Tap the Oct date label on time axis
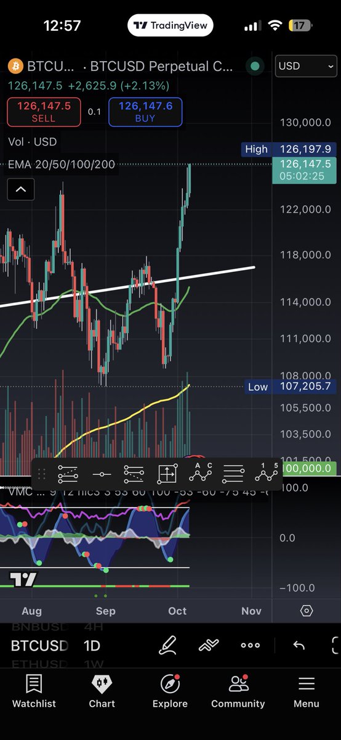The height and width of the screenshot is (740, 341). (177, 611)
